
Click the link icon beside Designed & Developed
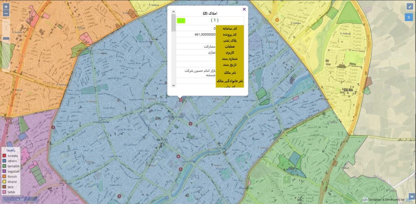365,200
